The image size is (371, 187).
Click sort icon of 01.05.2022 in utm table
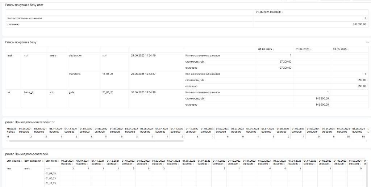(x=193, y=164)
